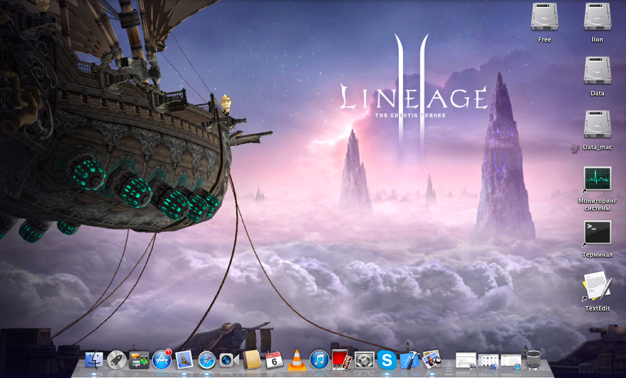Open Mail stamp icon in dock
This screenshot has width=626, height=378.
[184, 359]
